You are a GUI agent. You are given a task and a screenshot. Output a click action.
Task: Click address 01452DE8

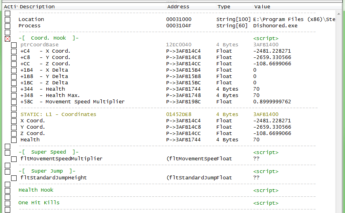pyautogui.click(x=179, y=114)
